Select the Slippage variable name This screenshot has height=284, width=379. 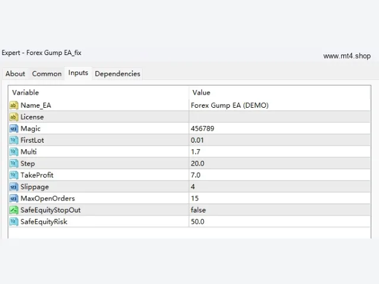(x=34, y=187)
